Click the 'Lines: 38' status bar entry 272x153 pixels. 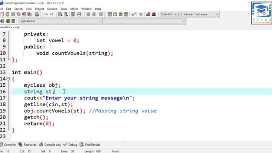click(x=68, y=151)
